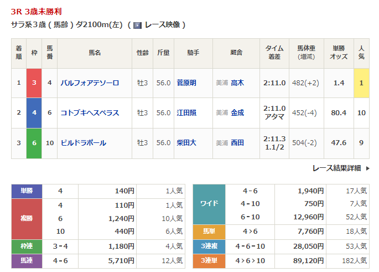Click the yellow popularity rank 1 cell
Viewport: 379px width, 272px height.
click(361, 83)
